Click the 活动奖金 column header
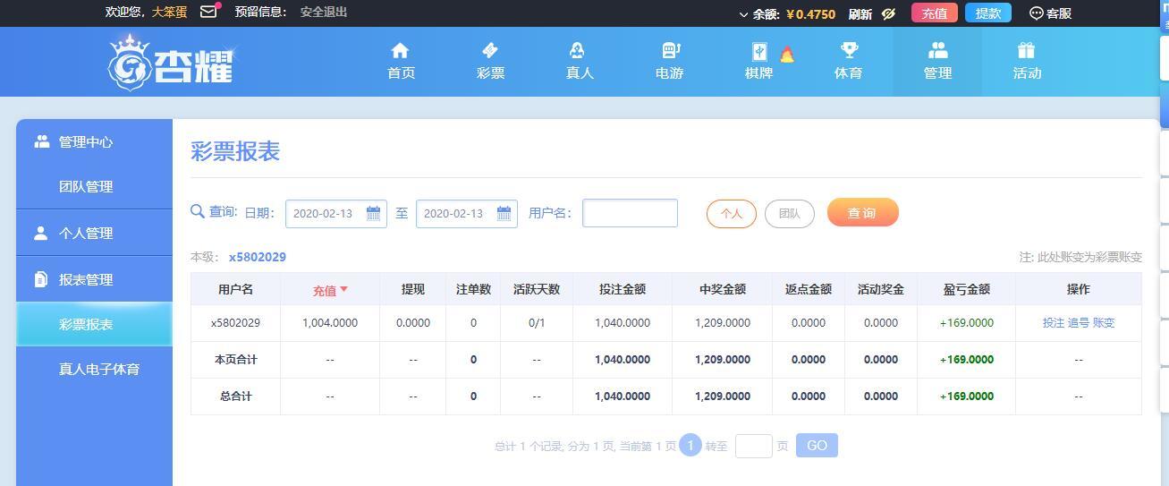1169x486 pixels. 881,289
